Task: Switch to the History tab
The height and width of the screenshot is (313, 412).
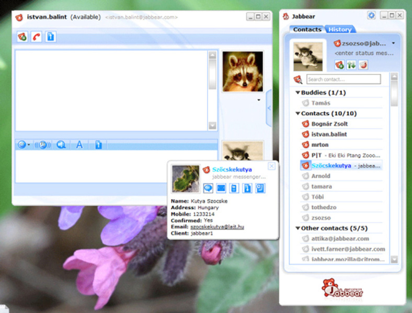Action: [340, 29]
